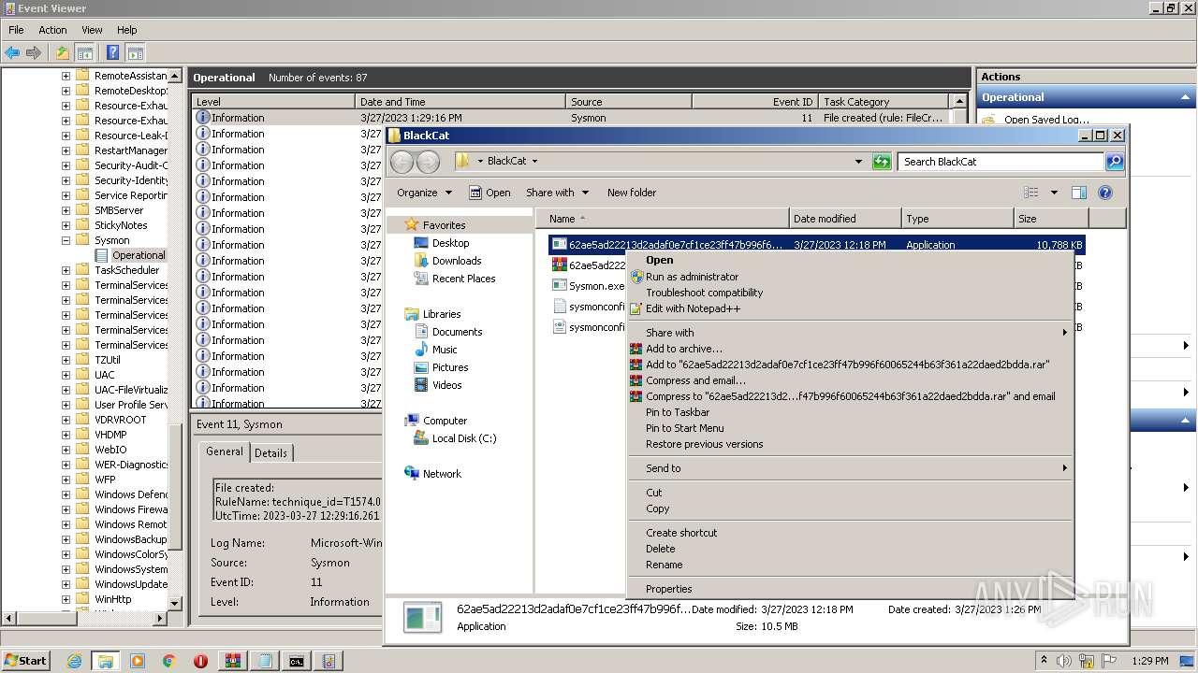Screen dimensions: 1198x673
Task: Switch to the General tab of Event 11
Action: click(225, 451)
